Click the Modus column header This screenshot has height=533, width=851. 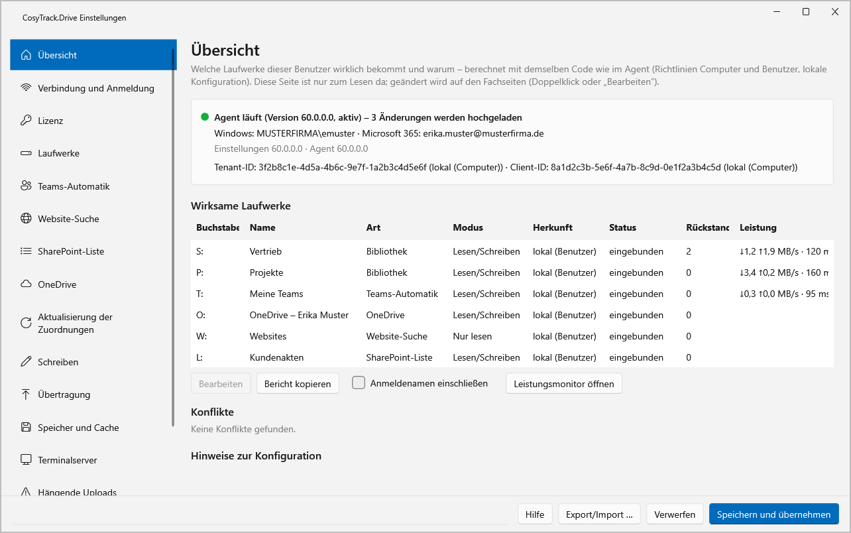(468, 227)
